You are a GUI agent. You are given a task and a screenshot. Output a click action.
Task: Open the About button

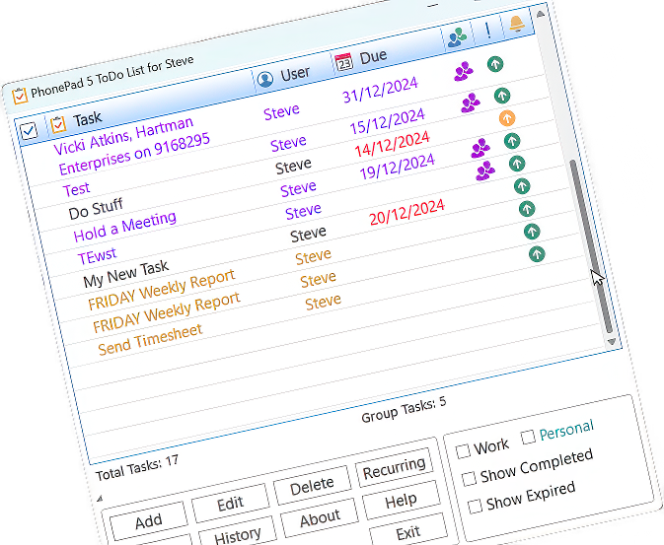click(320, 518)
